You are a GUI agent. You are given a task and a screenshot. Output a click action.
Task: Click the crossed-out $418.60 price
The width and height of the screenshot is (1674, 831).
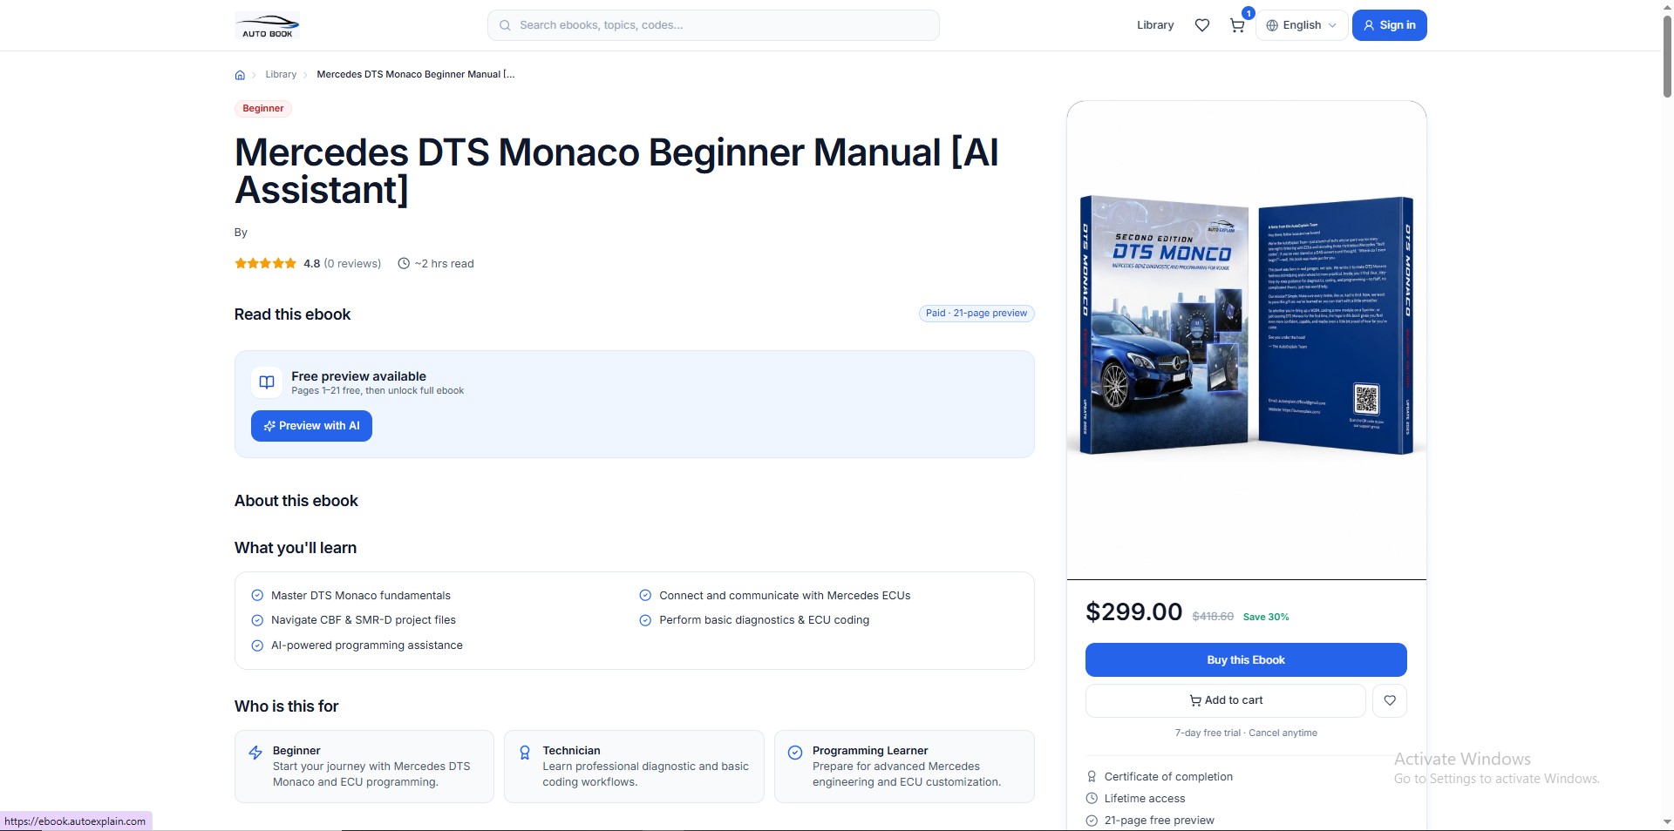click(1213, 617)
